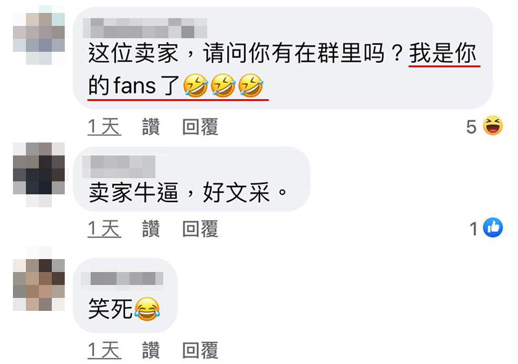This screenshot has width=518, height=364.
Task: Click the blue thumbs-up reaction icon
Action: coord(493,227)
